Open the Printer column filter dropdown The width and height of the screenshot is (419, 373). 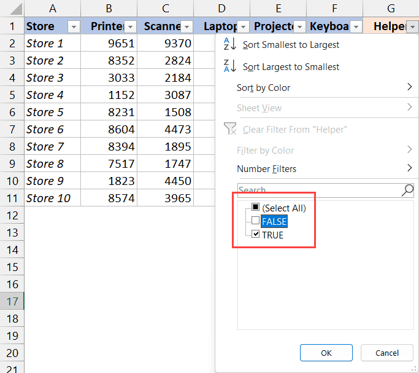(x=129, y=26)
